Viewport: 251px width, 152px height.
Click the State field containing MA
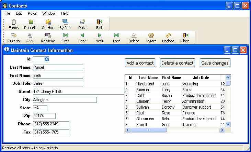tap(40, 108)
